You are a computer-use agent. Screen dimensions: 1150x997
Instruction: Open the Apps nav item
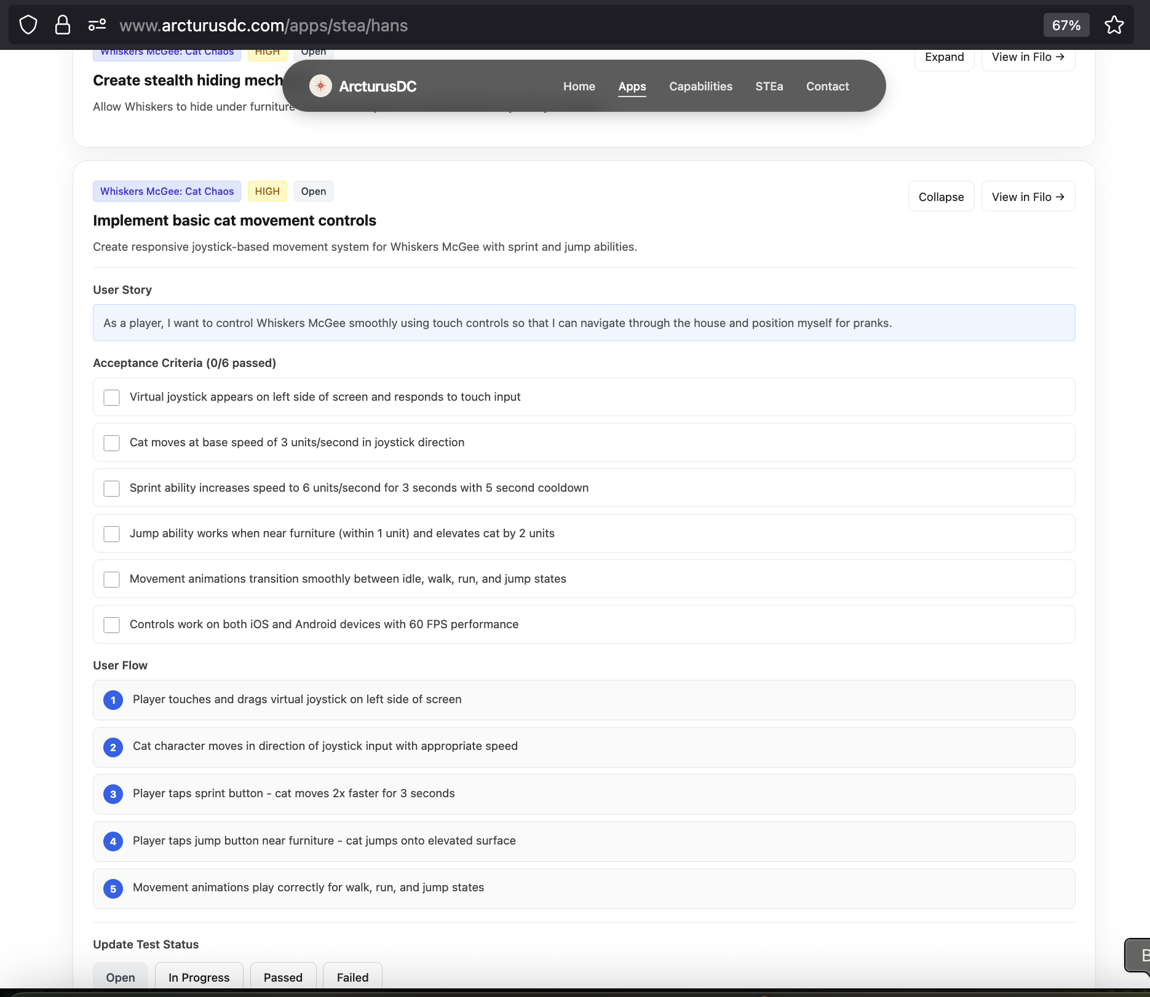(632, 87)
